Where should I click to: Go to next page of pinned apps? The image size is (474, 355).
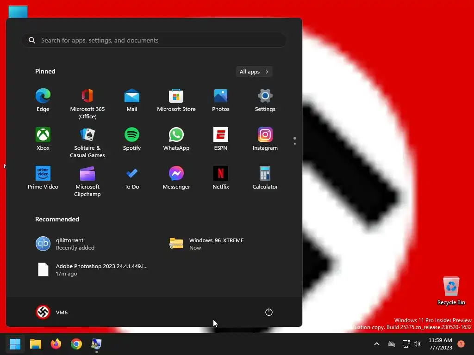295,143
